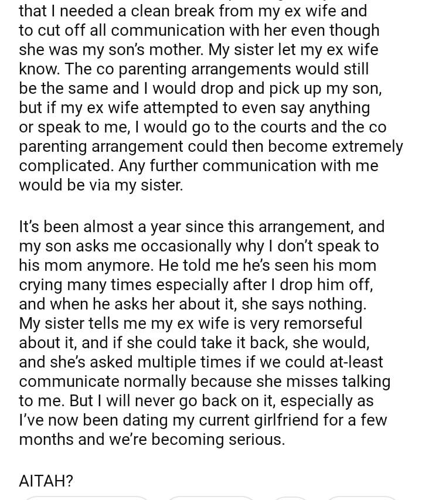Click the line ending "we're becoming serious."
422x500 pixels.
tap(152, 440)
